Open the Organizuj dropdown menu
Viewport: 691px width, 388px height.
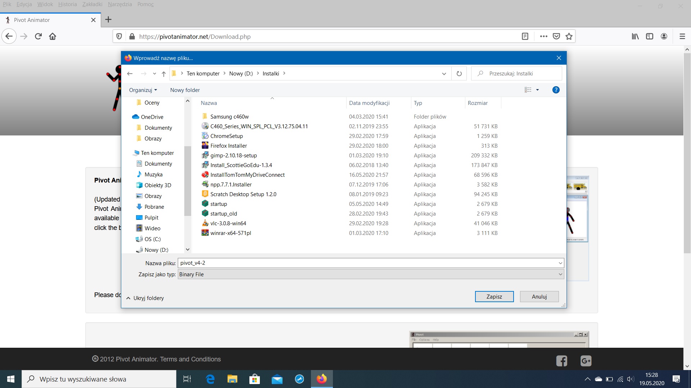[143, 90]
